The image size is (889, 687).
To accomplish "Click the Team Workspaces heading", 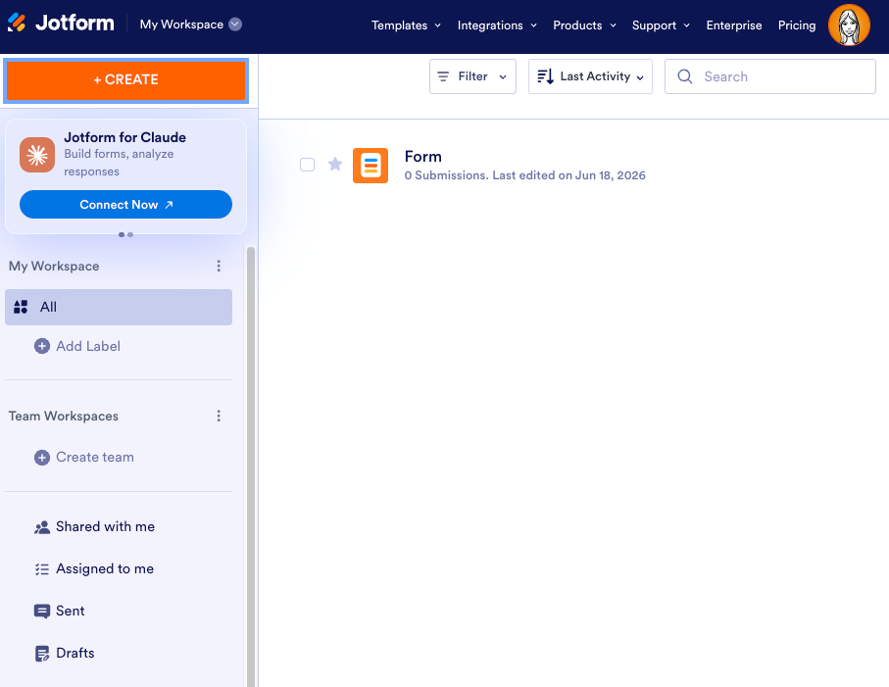I will [64, 417].
